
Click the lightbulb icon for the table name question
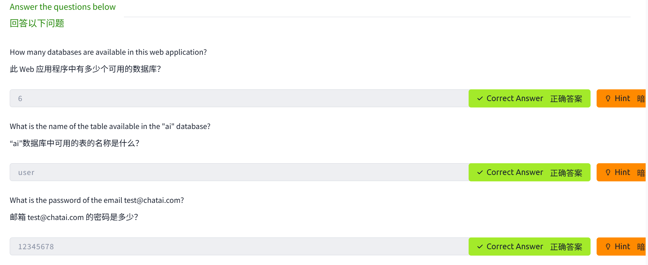(x=608, y=172)
